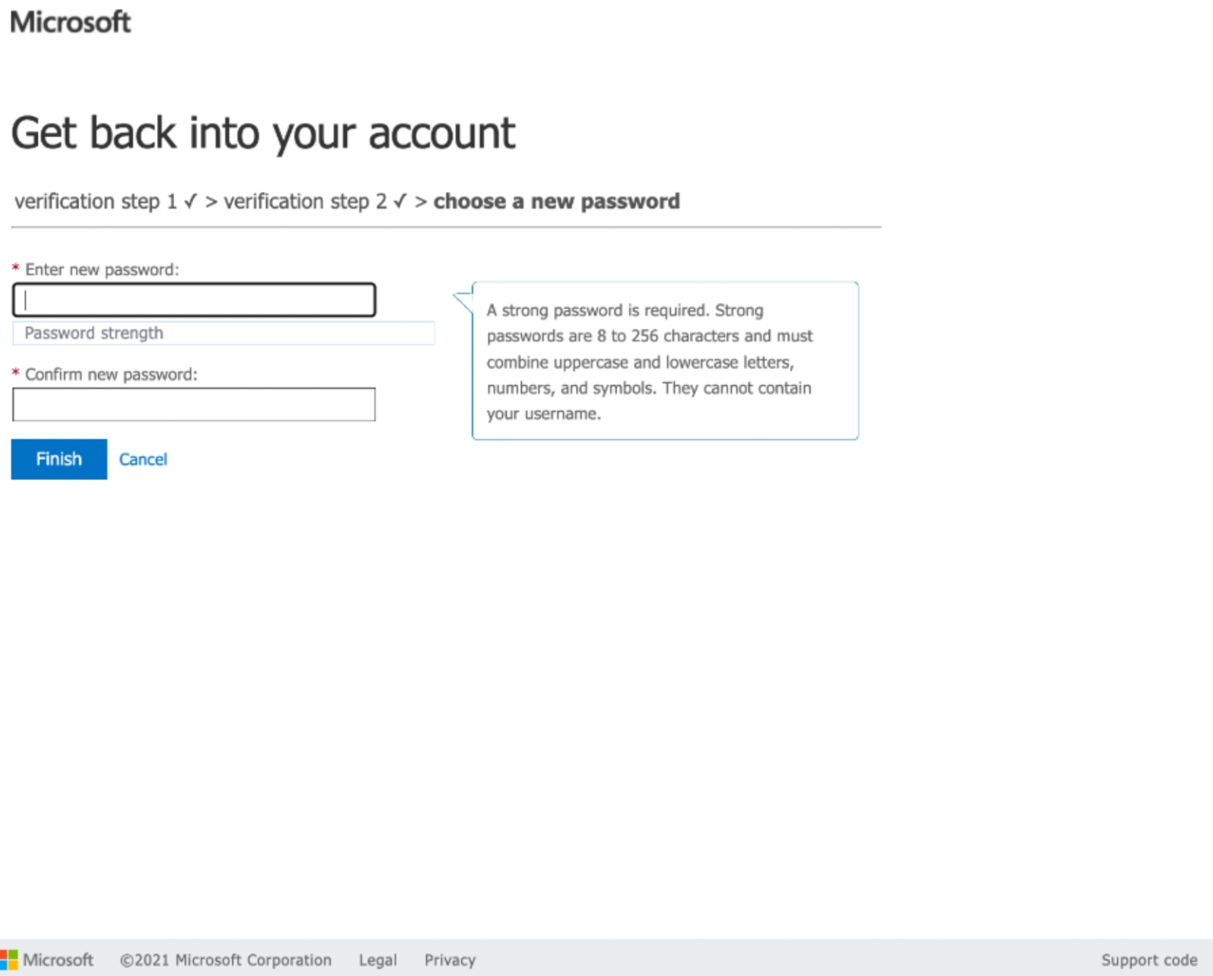Click the Password strength meter bar
The image size is (1213, 976).
coord(224,333)
